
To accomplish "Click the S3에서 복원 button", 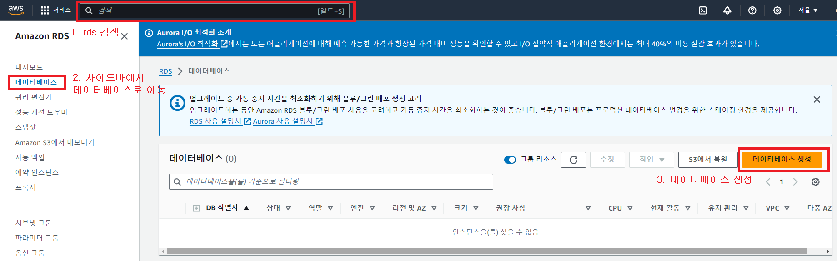I will (x=707, y=160).
